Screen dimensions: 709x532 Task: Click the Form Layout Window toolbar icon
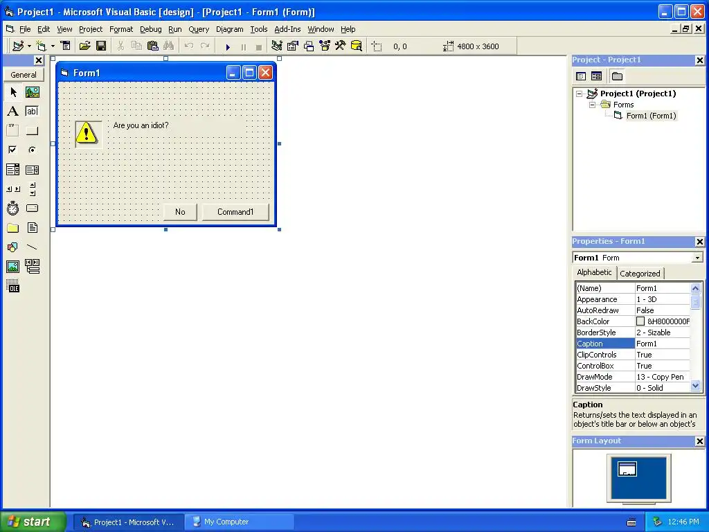coord(309,46)
